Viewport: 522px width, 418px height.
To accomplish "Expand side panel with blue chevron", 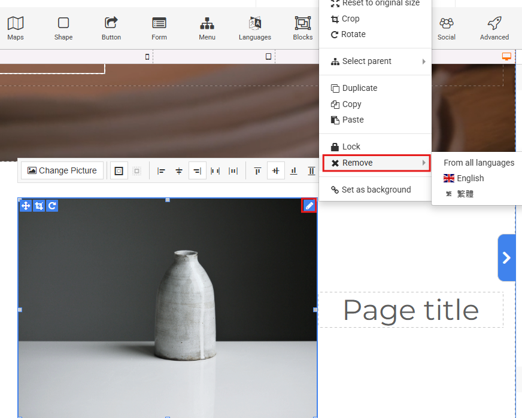I will click(x=506, y=258).
